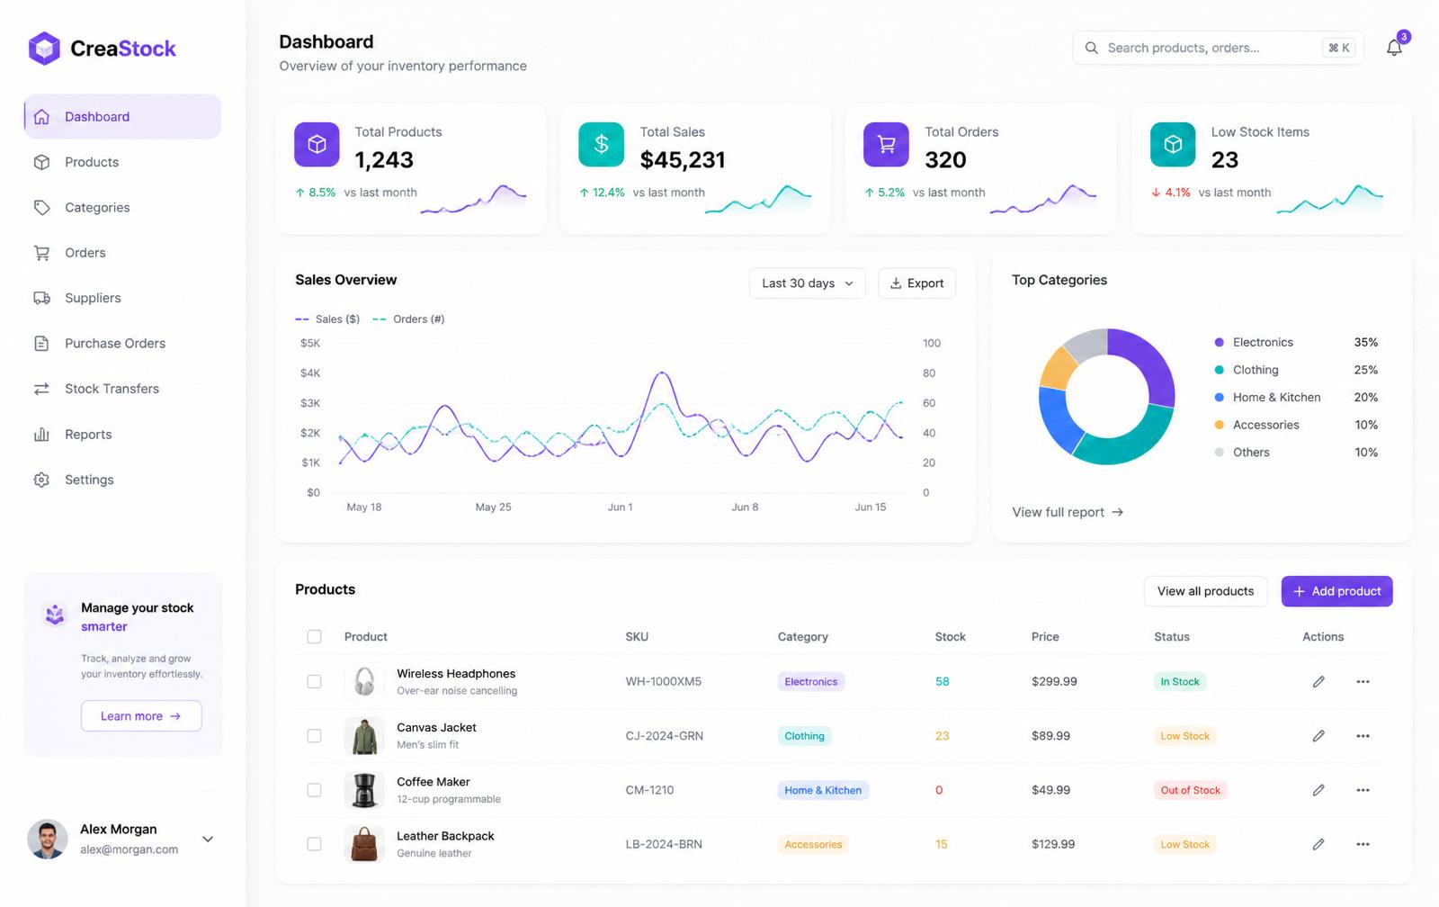Click the Add product button
This screenshot has width=1439, height=907.
1336,591
